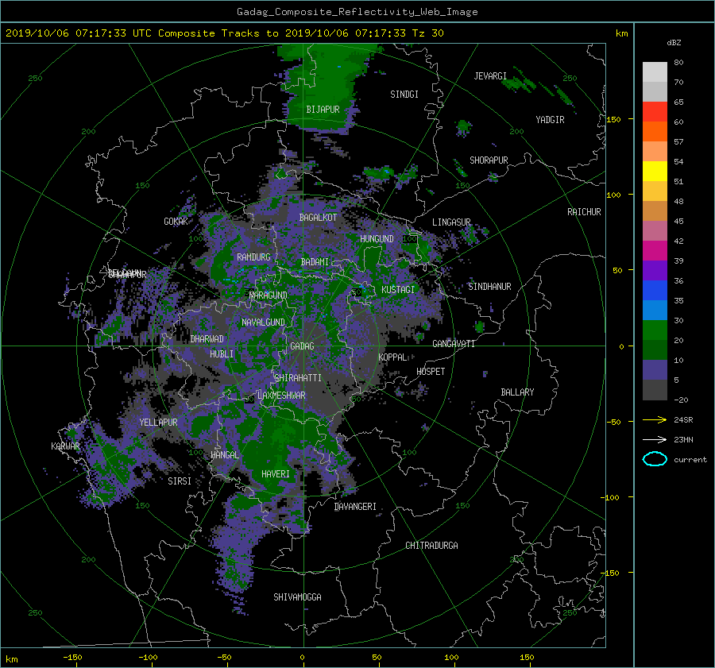Viewport: 715px width, 668px height.
Task: Click the HUNGUND city label
Action: click(377, 238)
